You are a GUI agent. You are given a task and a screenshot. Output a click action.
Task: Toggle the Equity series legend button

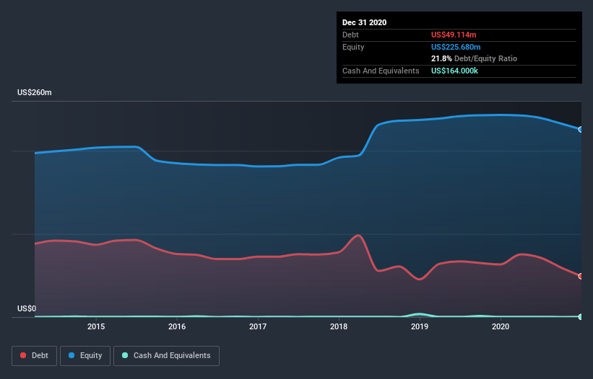point(85,356)
